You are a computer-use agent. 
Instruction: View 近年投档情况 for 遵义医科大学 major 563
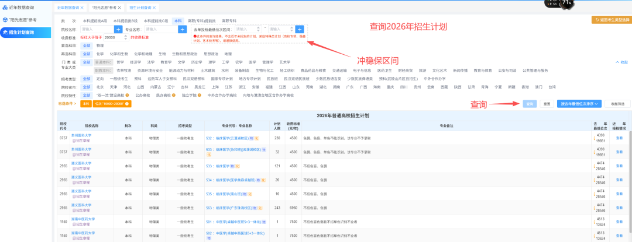(x=619, y=208)
